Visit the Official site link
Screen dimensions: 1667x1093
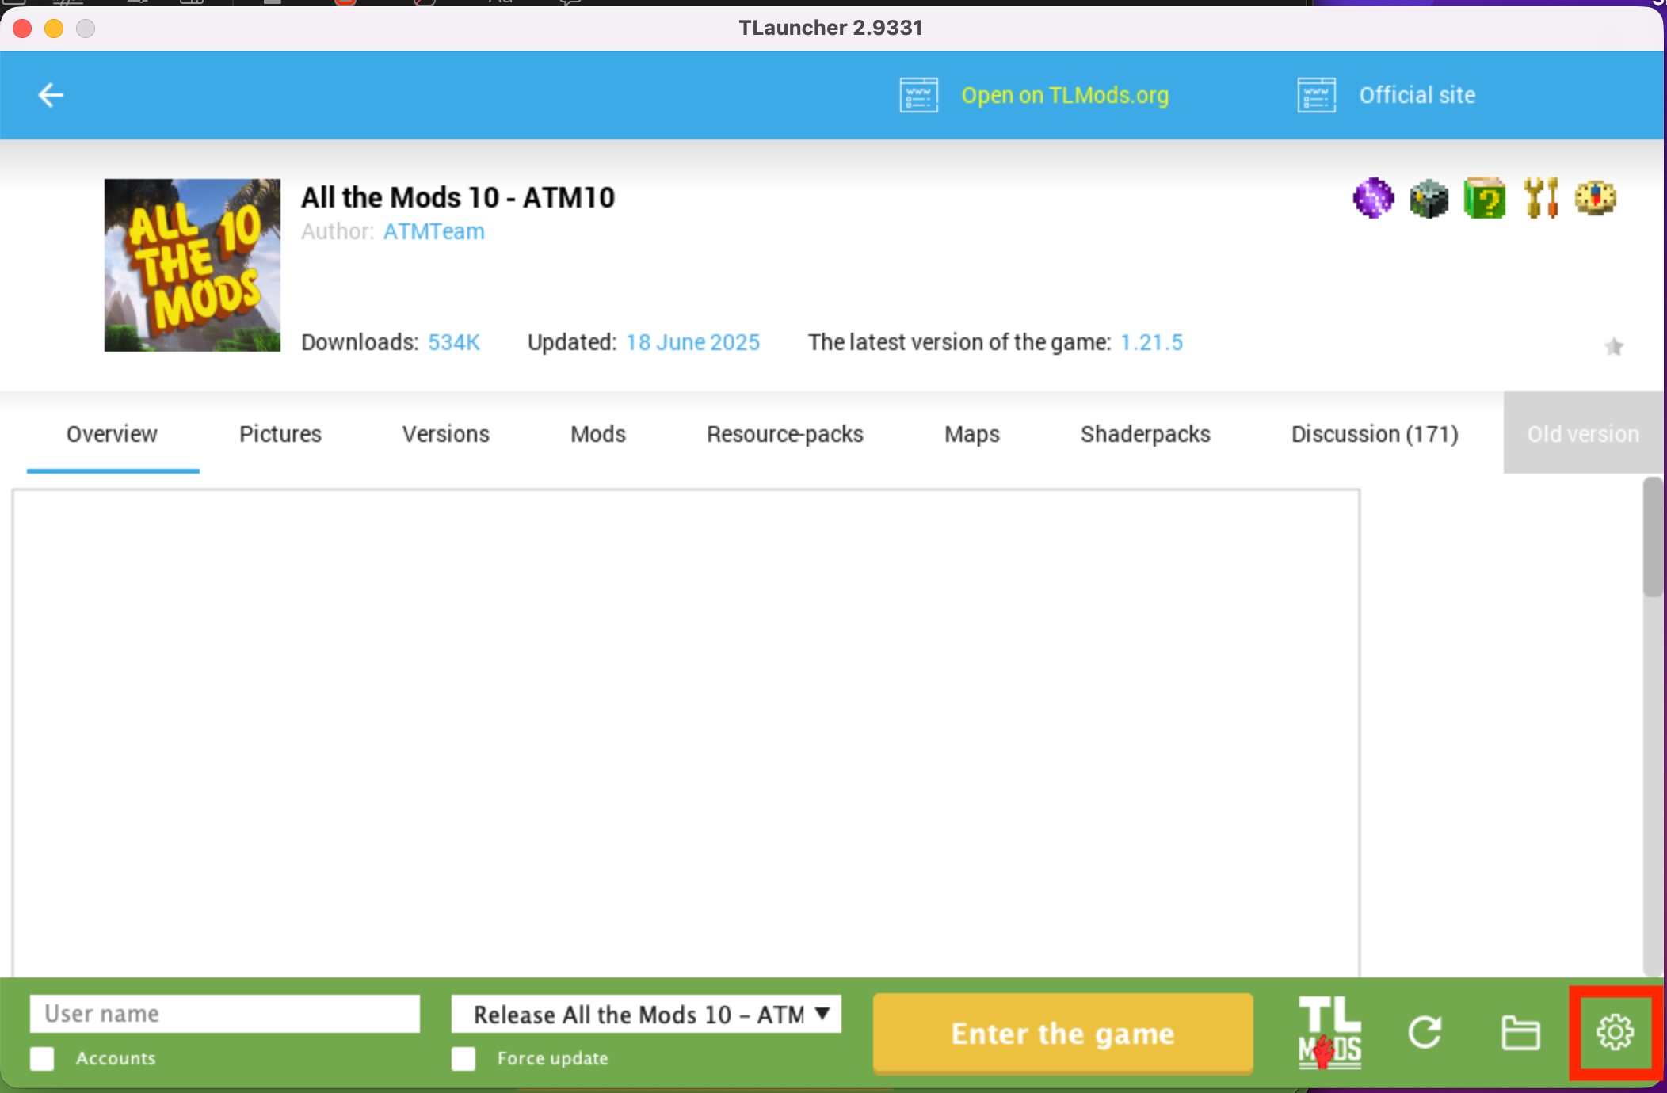pos(1417,95)
